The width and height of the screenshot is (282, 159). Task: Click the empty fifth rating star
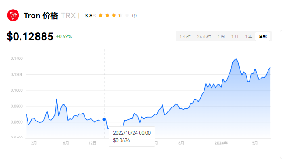coord(127,15)
